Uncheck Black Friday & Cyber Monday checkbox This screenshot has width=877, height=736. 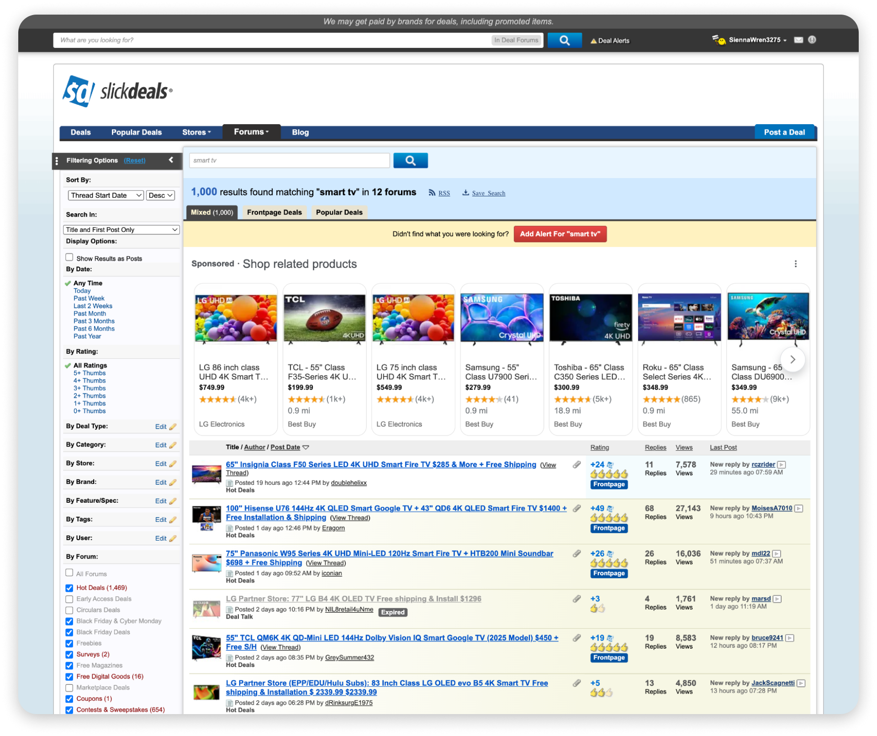click(69, 621)
